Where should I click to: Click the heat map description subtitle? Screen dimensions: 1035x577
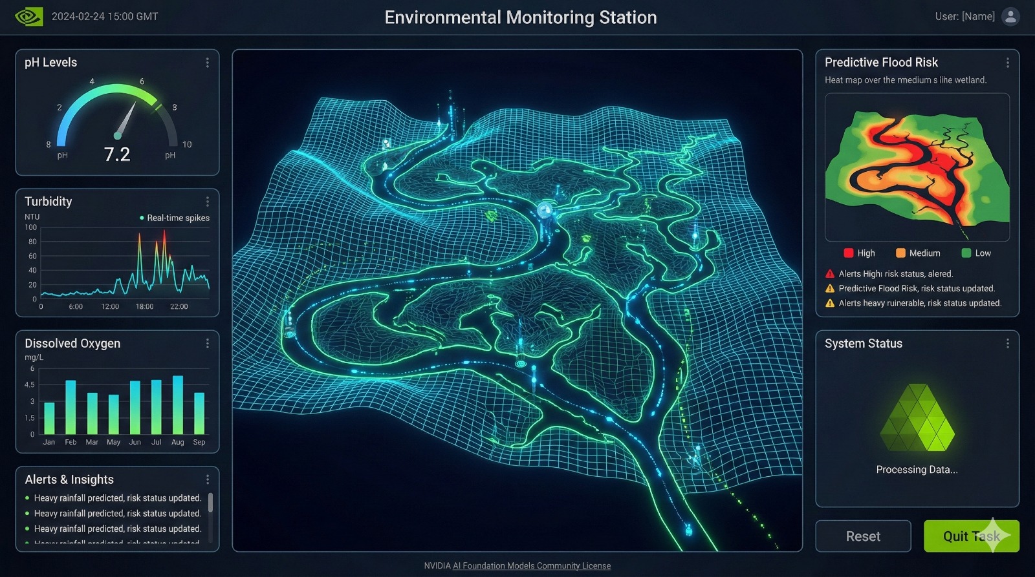tap(906, 80)
